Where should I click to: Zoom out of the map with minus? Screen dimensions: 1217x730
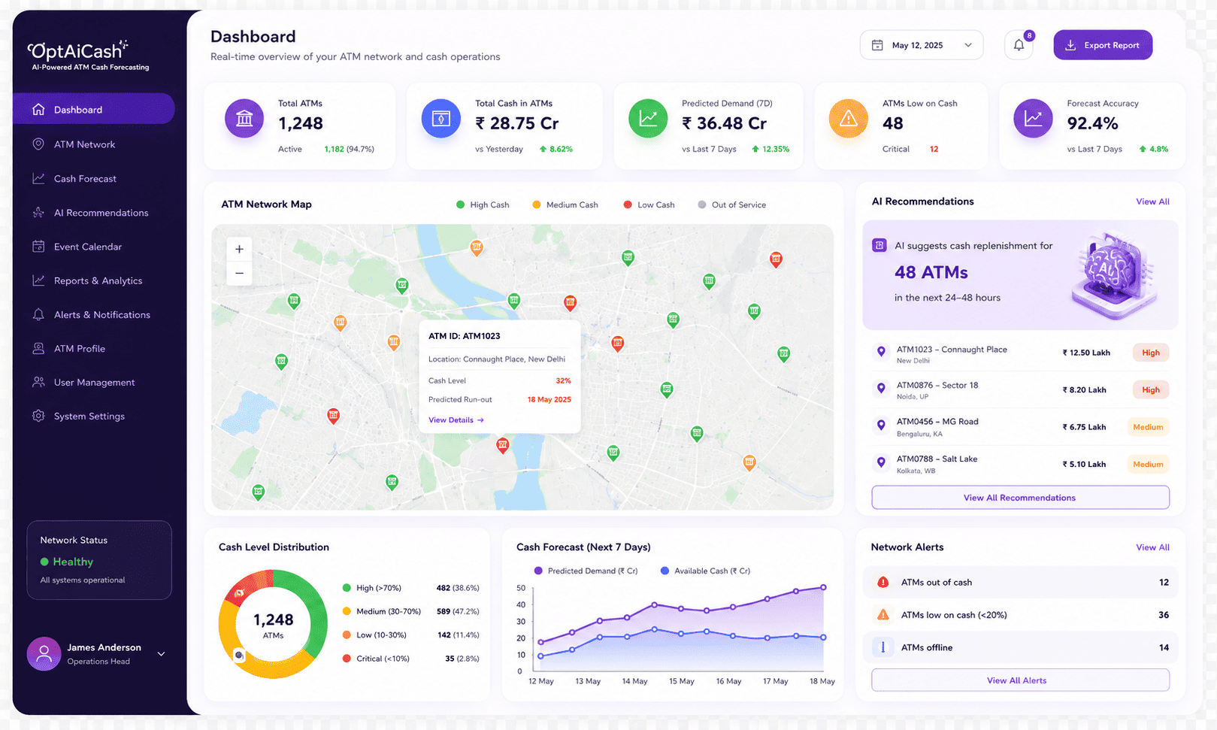(239, 273)
